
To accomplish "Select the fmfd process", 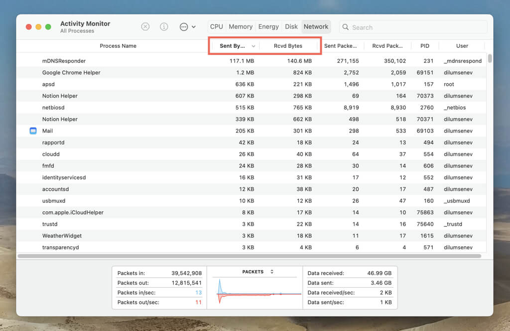I will coord(252,165).
